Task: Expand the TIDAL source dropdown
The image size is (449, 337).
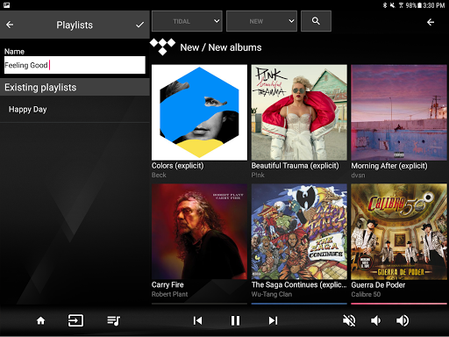Action: tap(187, 21)
